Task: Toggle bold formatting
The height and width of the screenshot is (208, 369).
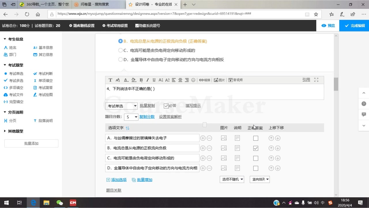Action: coord(141,80)
